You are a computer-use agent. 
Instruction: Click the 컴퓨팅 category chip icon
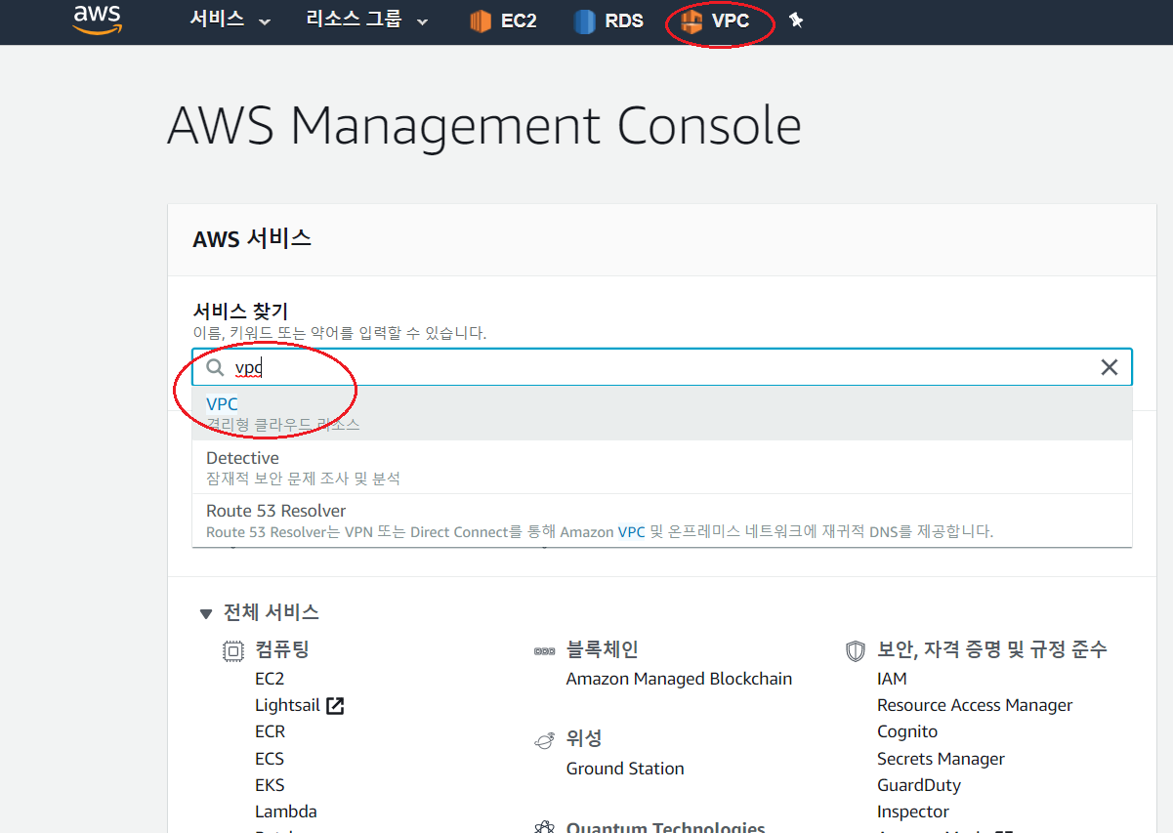click(x=232, y=650)
